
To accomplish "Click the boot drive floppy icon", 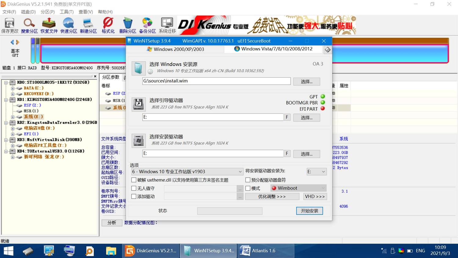I will pos(138,104).
